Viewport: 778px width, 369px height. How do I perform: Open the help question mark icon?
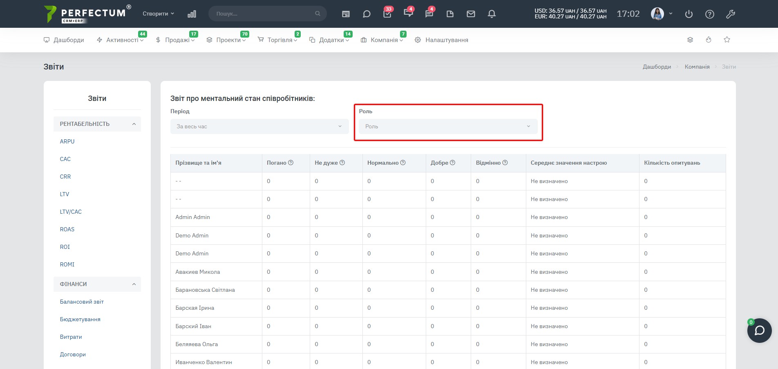click(x=710, y=14)
